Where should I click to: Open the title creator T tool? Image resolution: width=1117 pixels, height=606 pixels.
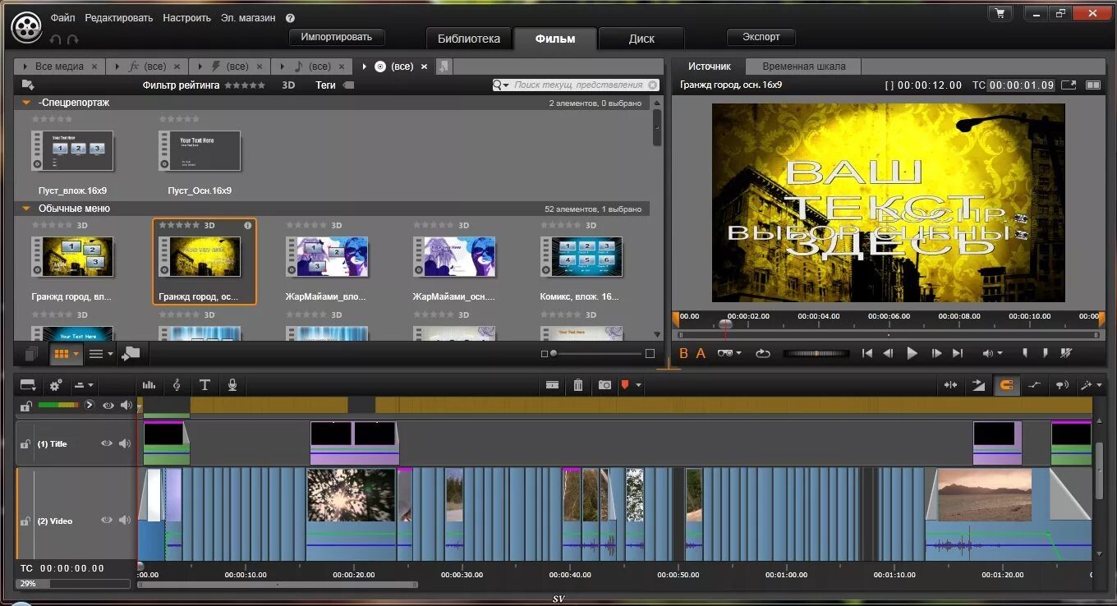tap(205, 384)
